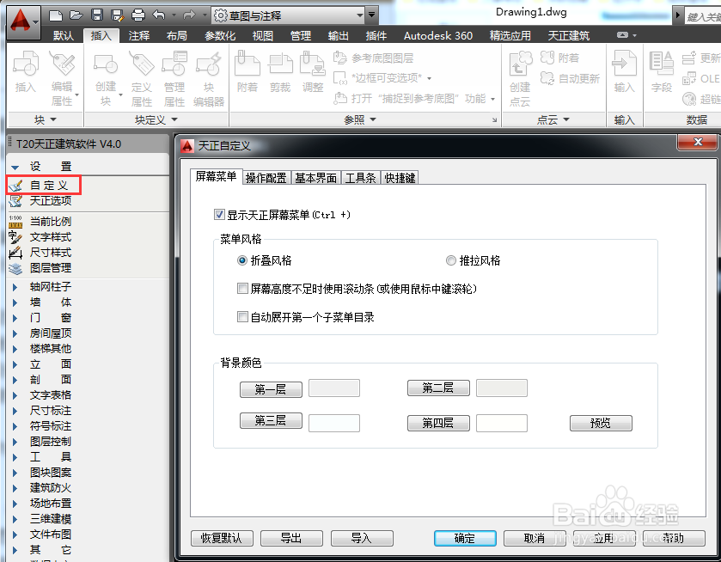
Task: Click the Plot printer icon
Action: pyautogui.click(x=138, y=15)
